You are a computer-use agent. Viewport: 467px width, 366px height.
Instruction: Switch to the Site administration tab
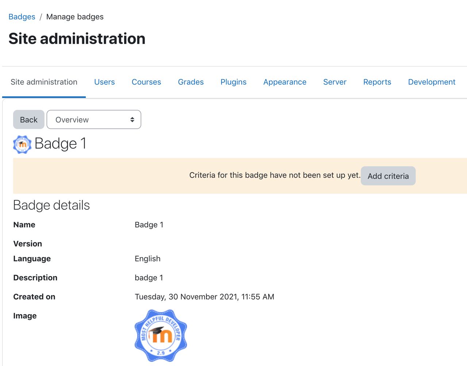coord(44,82)
